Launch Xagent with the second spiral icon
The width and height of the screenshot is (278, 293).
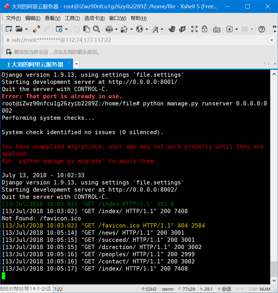click(182, 29)
